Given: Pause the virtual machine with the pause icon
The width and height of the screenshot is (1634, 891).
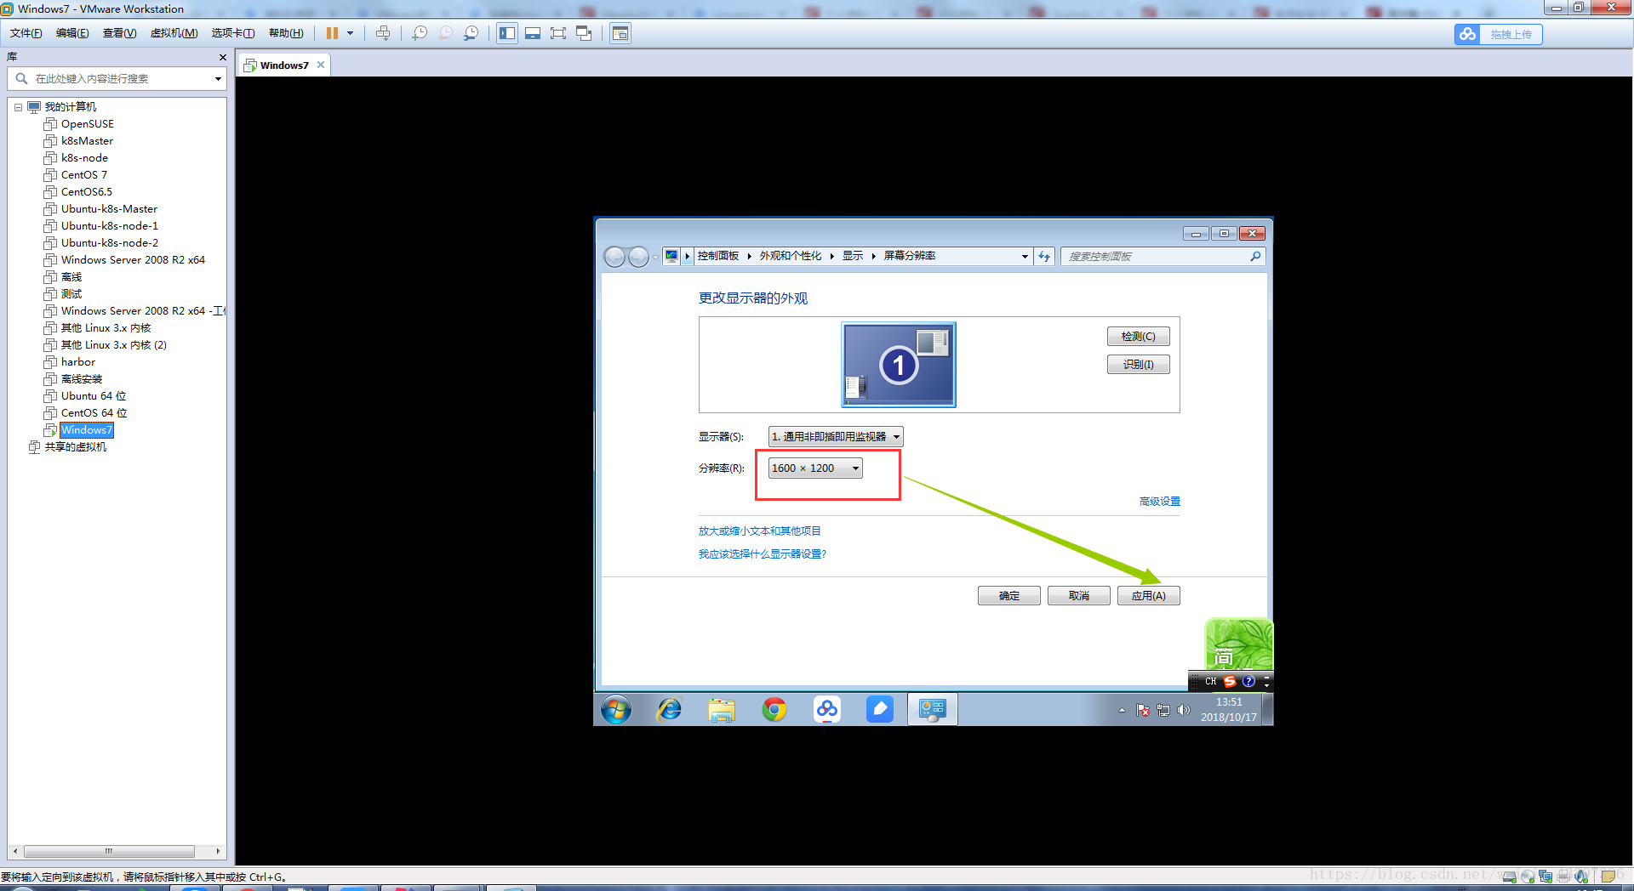Looking at the screenshot, I should (332, 33).
